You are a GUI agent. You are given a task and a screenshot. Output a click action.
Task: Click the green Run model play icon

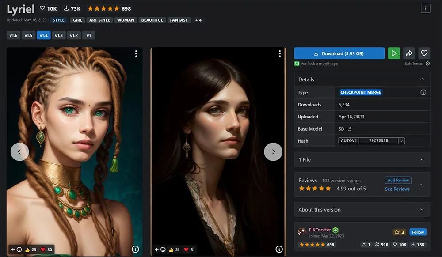(x=393, y=53)
